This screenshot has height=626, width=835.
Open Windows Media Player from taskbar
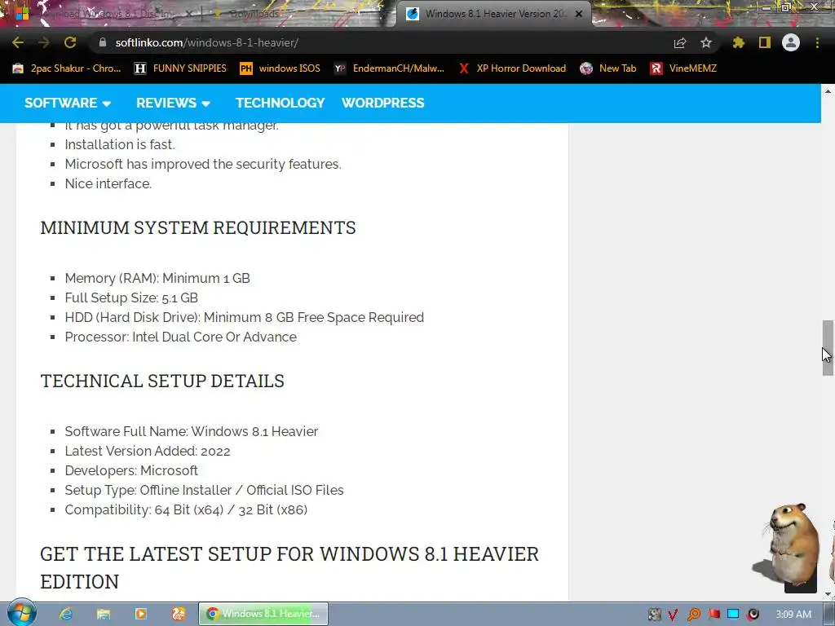tap(141, 614)
